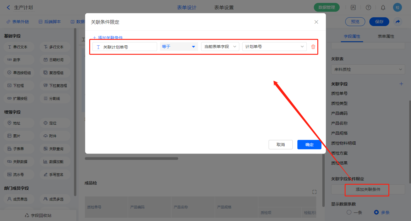Go to the 表单设置 tab
The width and height of the screenshot is (411, 221).
224,8
